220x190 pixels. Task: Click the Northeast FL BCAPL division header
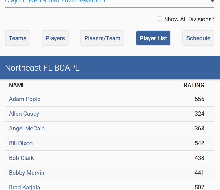(x=42, y=68)
